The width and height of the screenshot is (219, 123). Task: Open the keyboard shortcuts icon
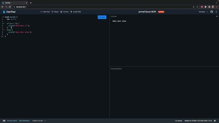pos(4,121)
